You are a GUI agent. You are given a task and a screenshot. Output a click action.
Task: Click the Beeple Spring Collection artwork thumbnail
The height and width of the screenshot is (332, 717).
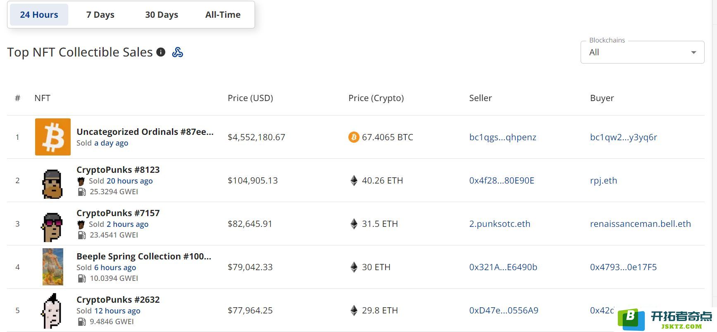click(x=52, y=267)
